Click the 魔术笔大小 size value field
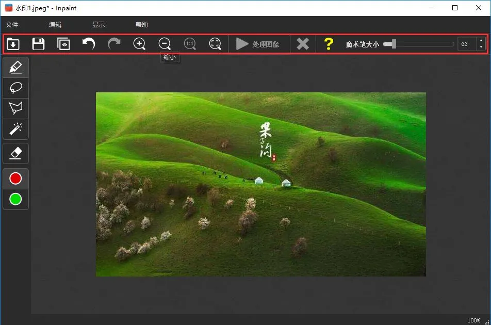This screenshot has height=325, width=491. point(466,44)
